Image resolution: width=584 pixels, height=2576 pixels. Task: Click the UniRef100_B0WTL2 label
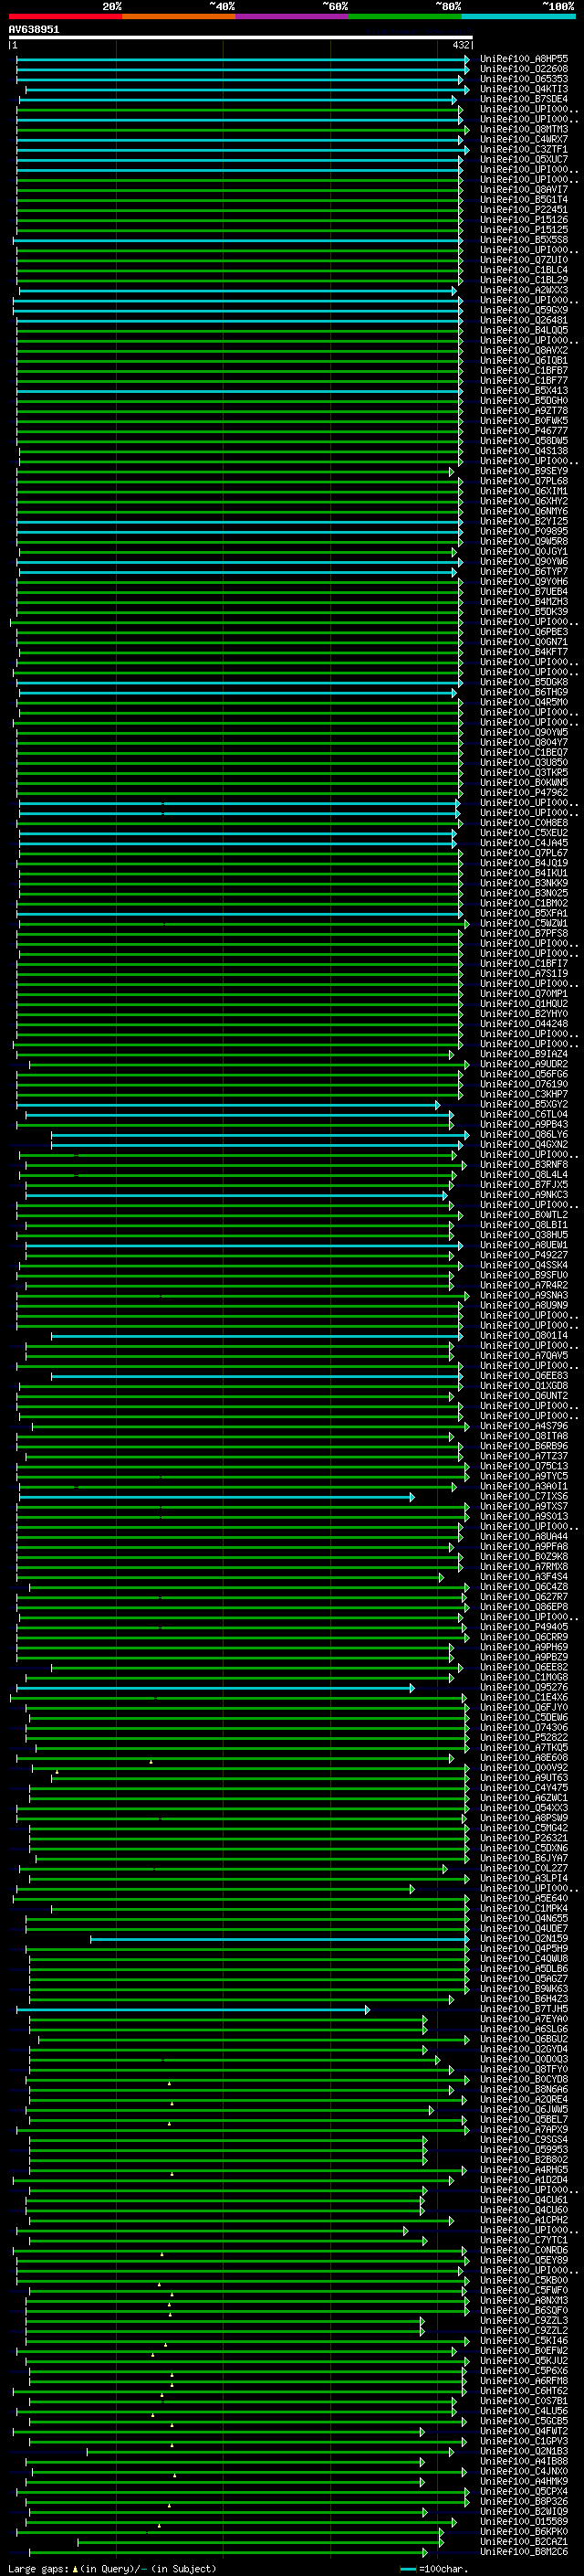pos(524,1215)
